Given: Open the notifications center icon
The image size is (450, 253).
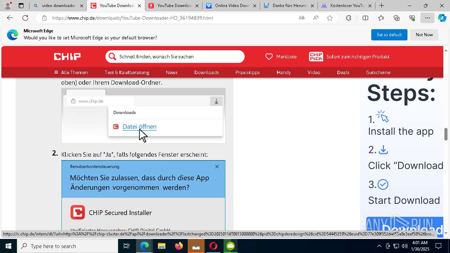Looking at the screenshot, I should coord(439,246).
